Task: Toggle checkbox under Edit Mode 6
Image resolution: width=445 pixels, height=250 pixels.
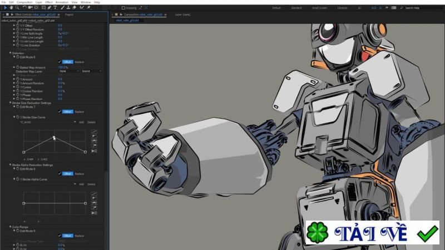Action: (x=60, y=62)
